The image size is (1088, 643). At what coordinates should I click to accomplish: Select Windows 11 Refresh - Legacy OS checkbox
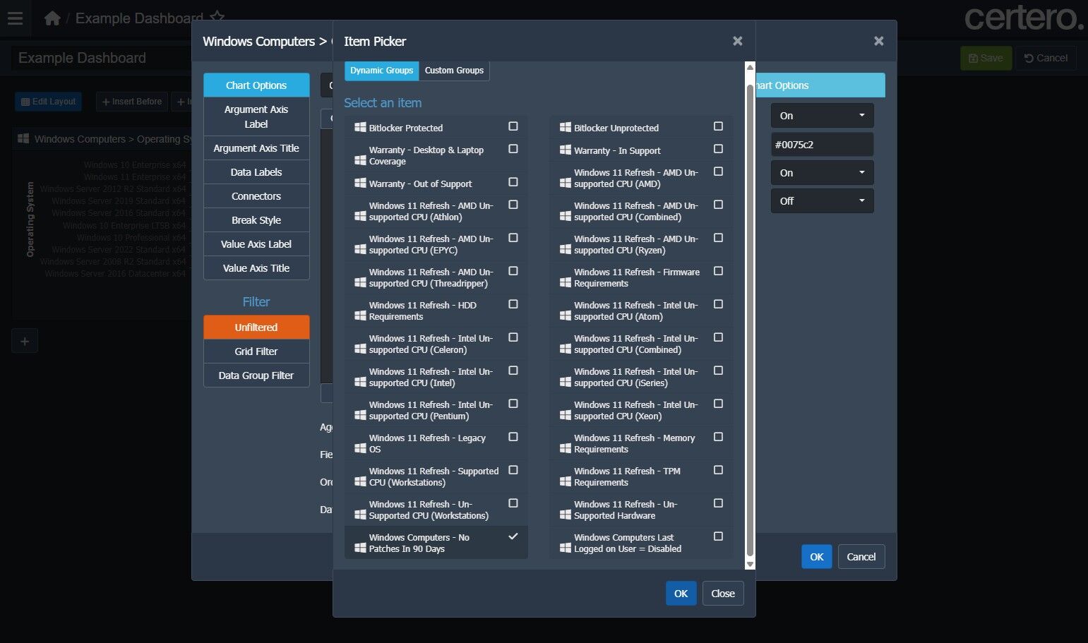point(513,437)
